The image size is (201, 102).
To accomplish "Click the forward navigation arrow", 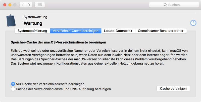I will (29, 5).
